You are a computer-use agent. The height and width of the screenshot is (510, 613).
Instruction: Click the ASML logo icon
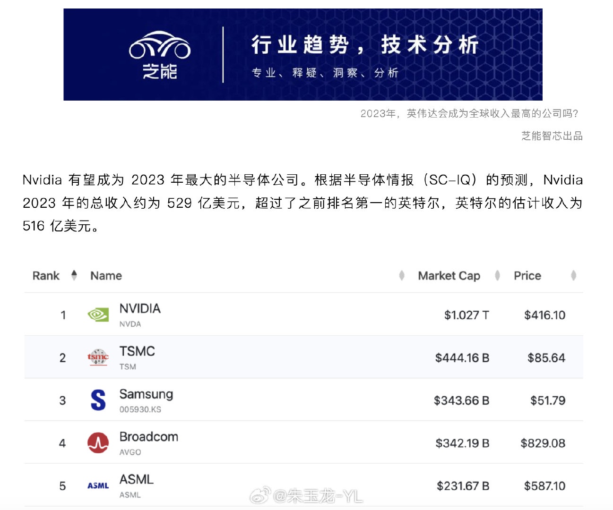[98, 485]
